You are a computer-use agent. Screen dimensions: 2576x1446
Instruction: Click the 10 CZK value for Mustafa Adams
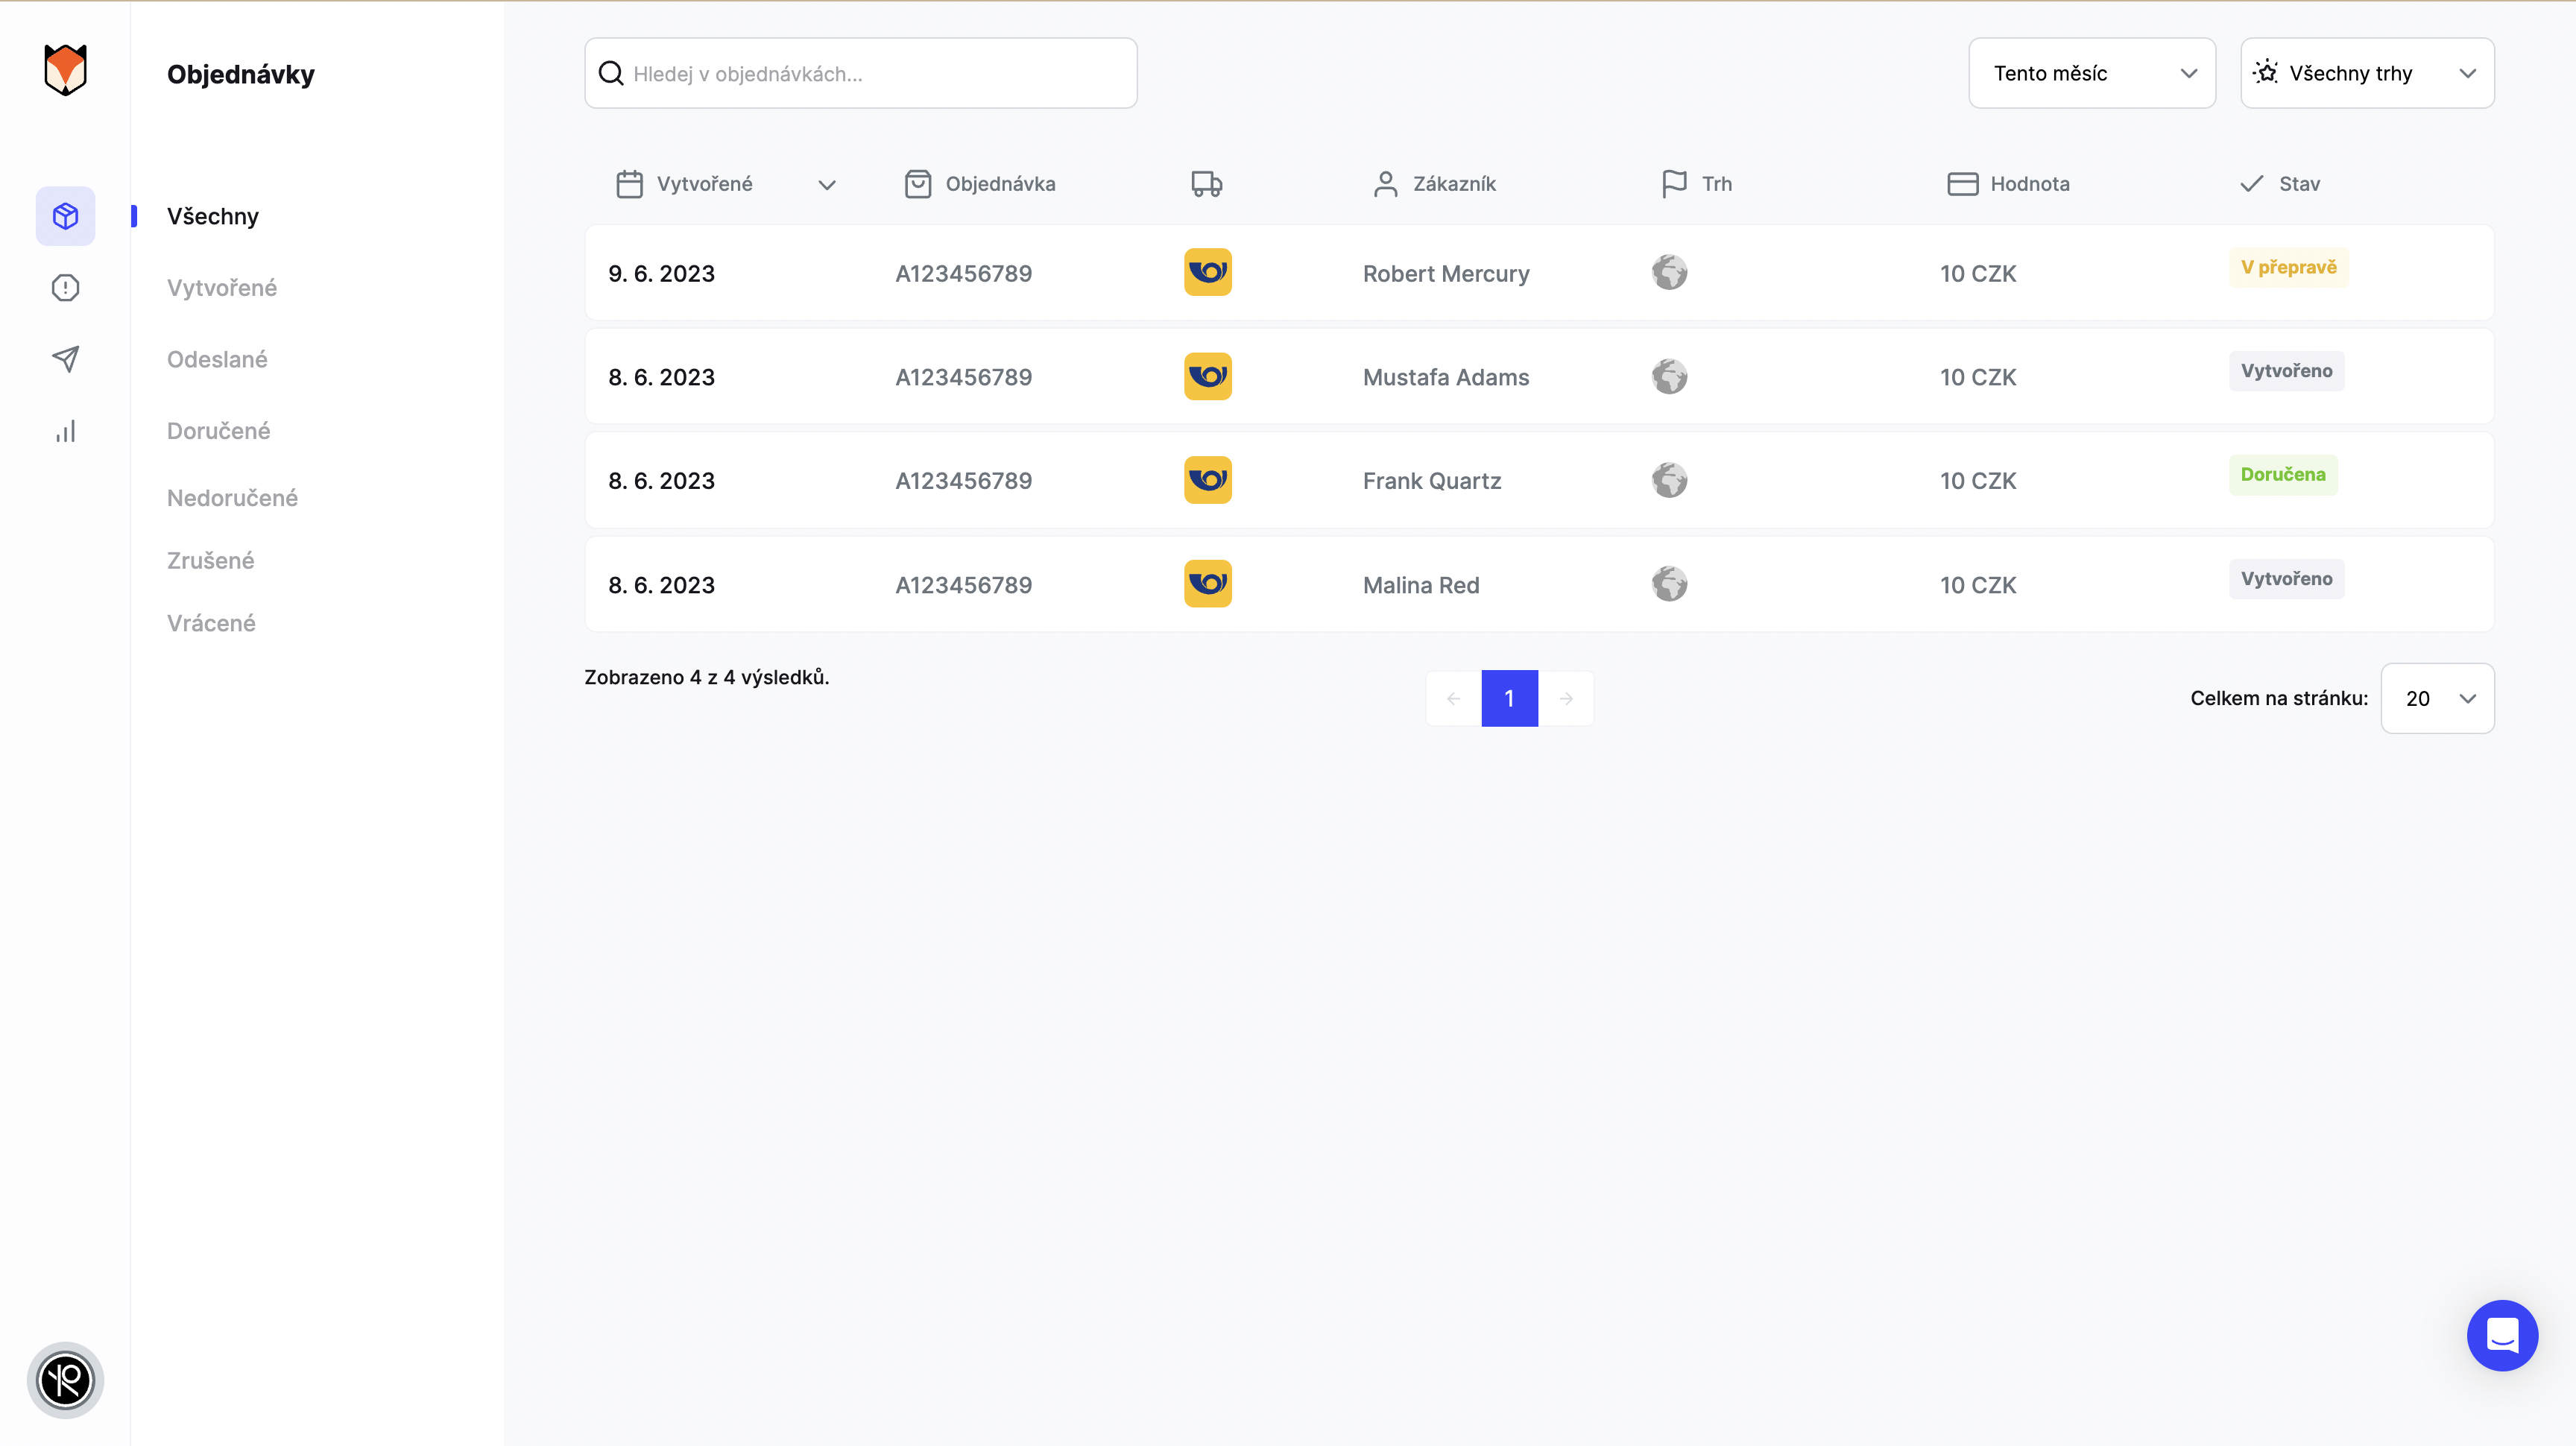[x=1978, y=377]
